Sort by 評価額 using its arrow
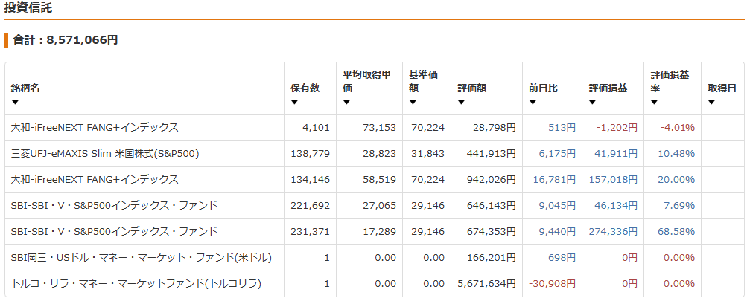Image resolution: width=747 pixels, height=298 pixels. (461, 102)
